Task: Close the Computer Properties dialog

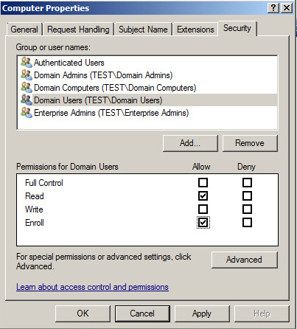Action: point(287,8)
